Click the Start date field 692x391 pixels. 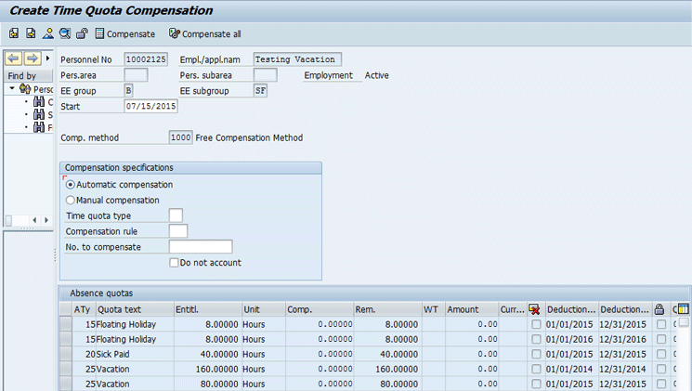pos(150,106)
